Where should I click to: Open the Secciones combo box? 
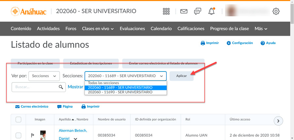[125, 76]
